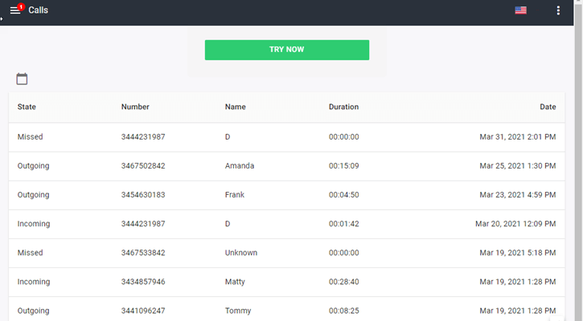Sort by the Date column header
Screen dimensions: 583x321
click(548, 107)
